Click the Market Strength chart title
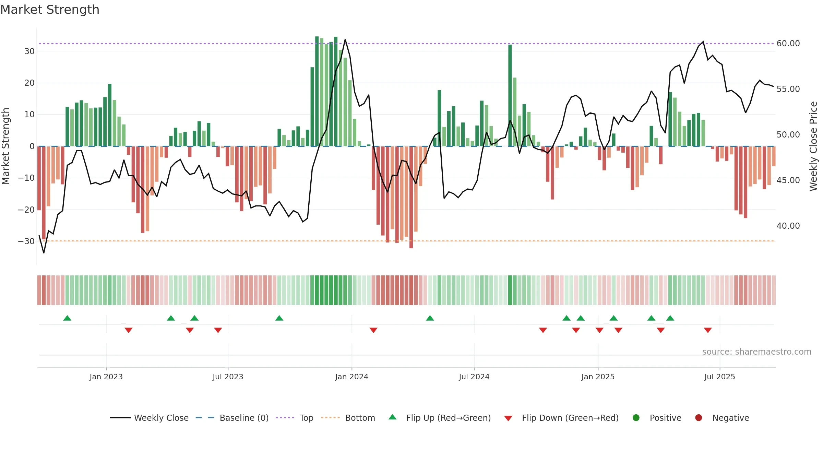This screenshot has width=823, height=463. 50,10
